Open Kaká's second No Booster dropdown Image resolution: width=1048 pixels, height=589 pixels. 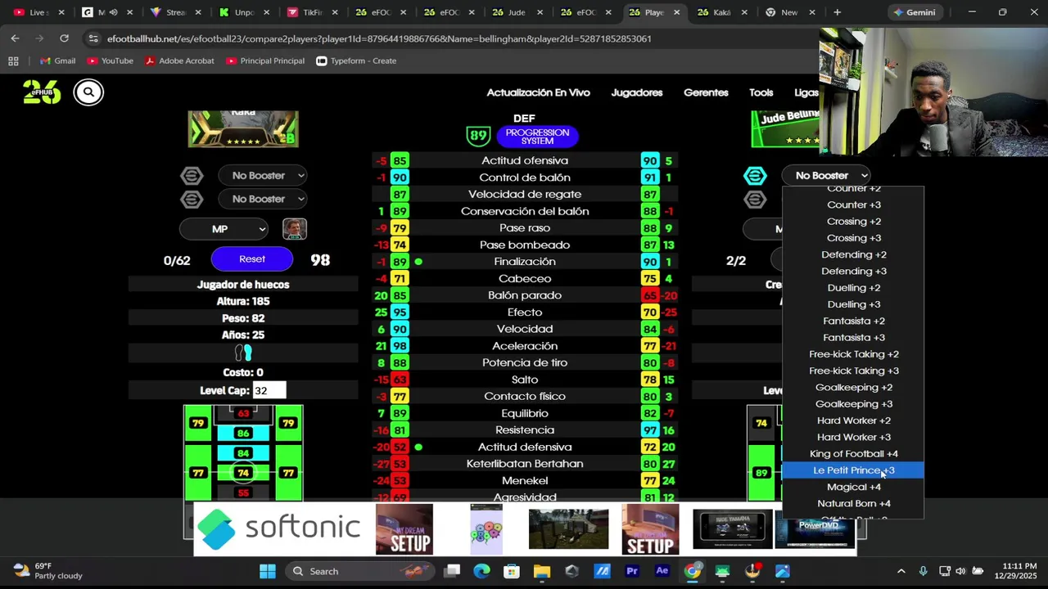tap(263, 200)
